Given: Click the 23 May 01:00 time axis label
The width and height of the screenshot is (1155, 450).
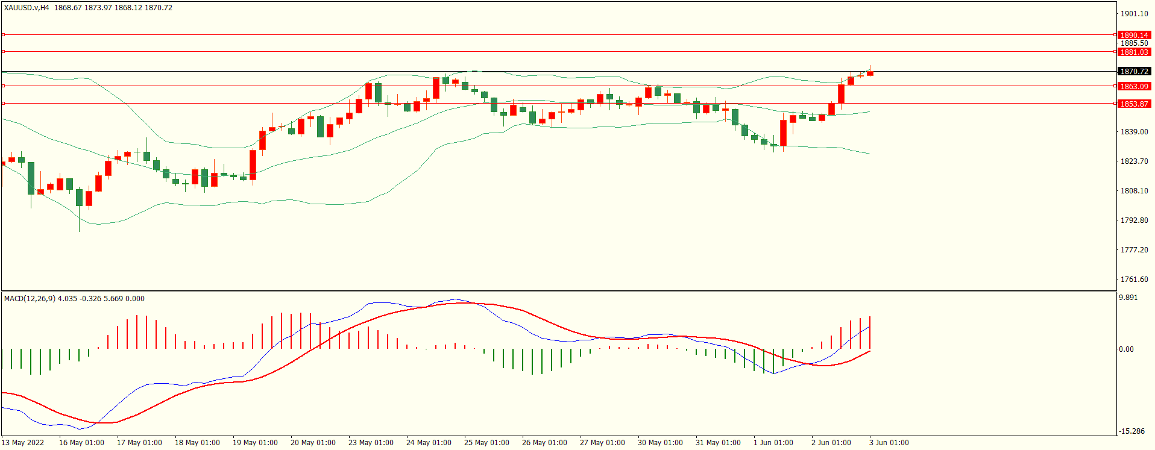Looking at the screenshot, I should pos(371,443).
